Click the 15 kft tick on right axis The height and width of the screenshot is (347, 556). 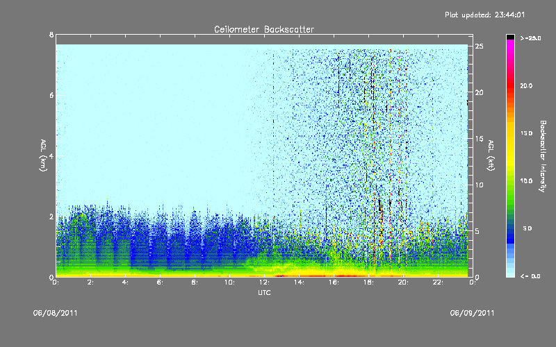(x=480, y=139)
